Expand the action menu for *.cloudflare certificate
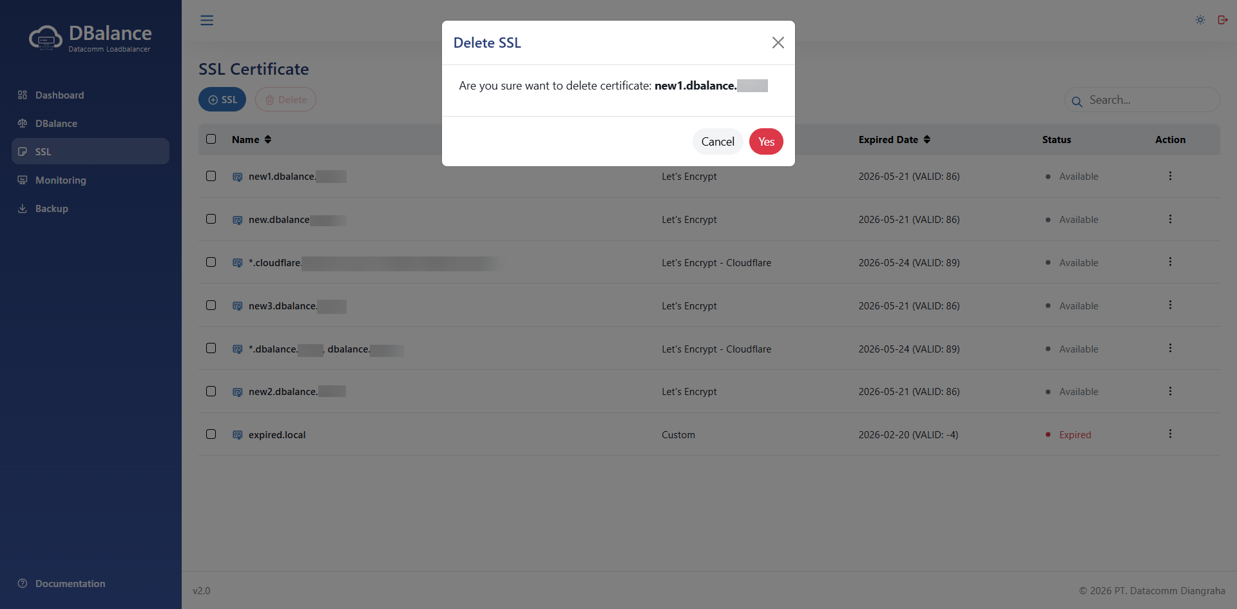Screen dimensions: 1237x609 tap(1170, 262)
